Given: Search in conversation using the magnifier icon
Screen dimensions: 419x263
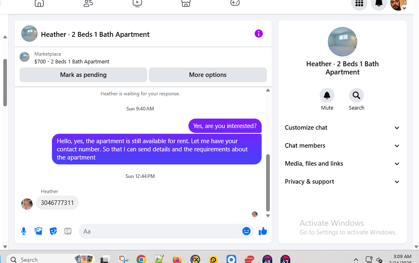Looking at the screenshot, I should pos(356,95).
